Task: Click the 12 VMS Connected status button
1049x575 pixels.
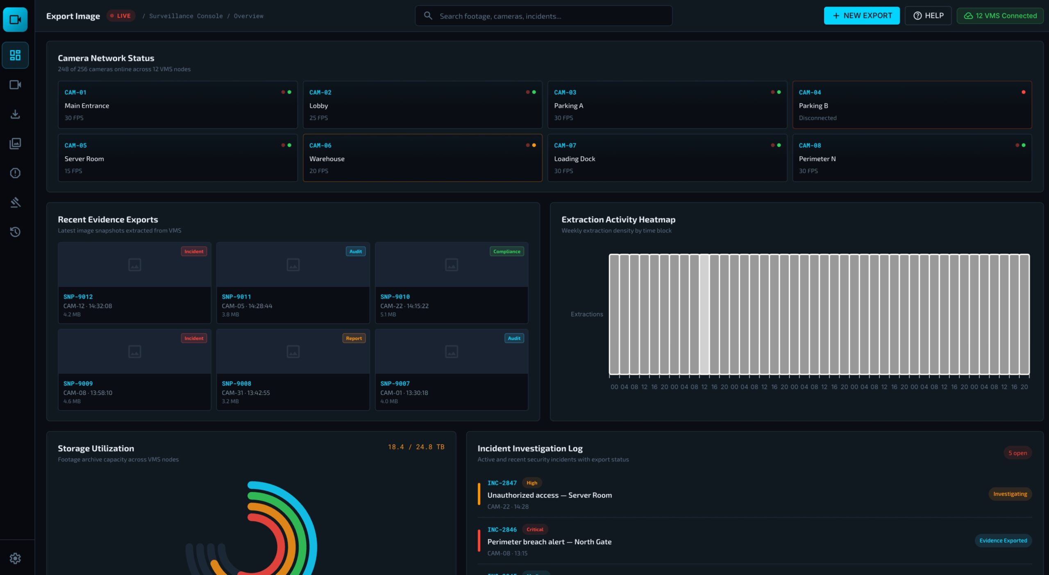Action: pos(1000,16)
